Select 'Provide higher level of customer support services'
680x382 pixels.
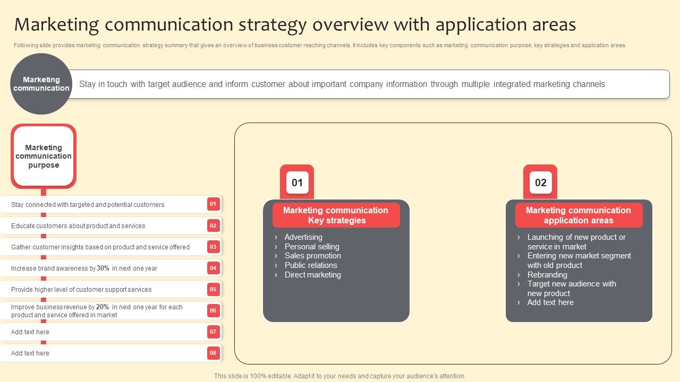[x=81, y=290]
